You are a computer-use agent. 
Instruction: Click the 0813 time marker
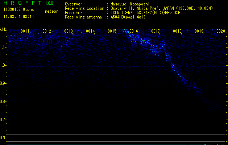(x=69, y=31)
